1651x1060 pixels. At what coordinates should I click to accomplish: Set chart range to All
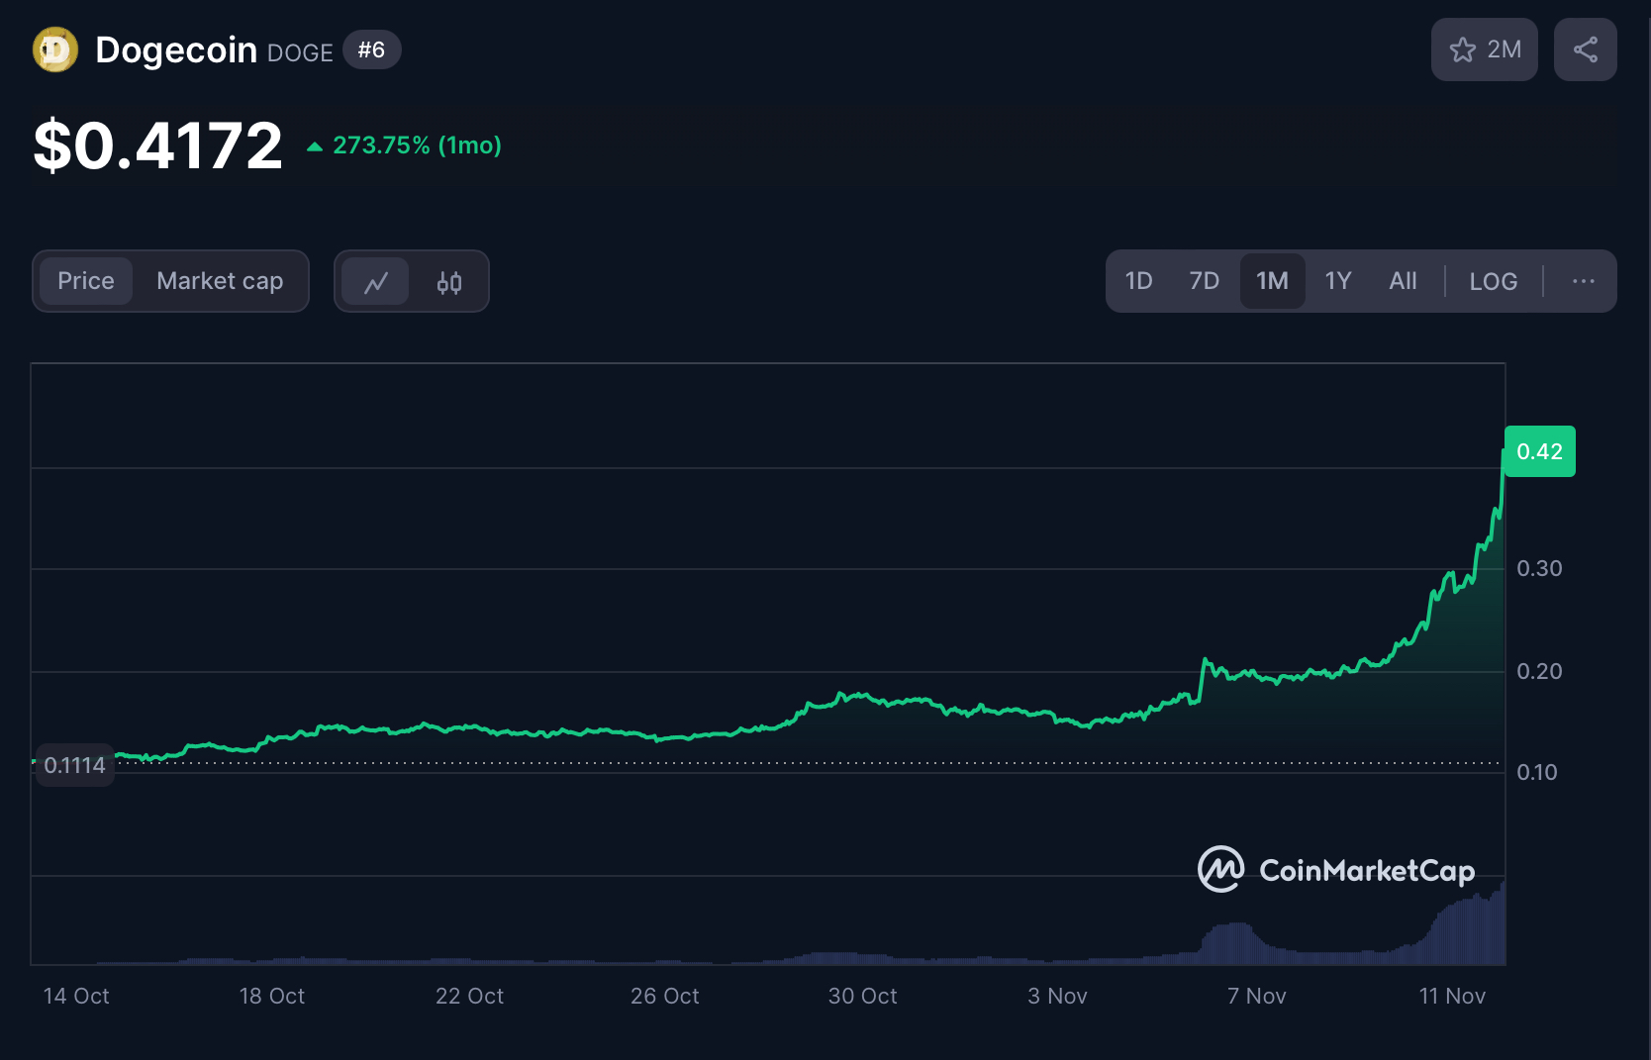pyautogui.click(x=1403, y=281)
